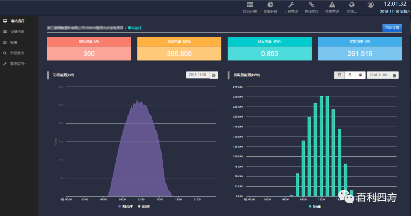Toggle 发电量 series in bar chart legend
The height and width of the screenshot is (216, 411).
[x=314, y=206]
